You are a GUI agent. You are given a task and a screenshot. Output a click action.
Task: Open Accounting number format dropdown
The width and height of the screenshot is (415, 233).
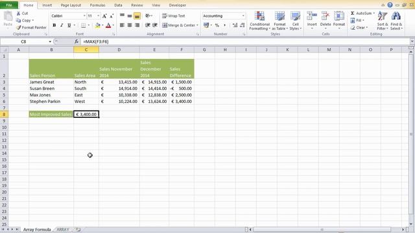click(243, 16)
